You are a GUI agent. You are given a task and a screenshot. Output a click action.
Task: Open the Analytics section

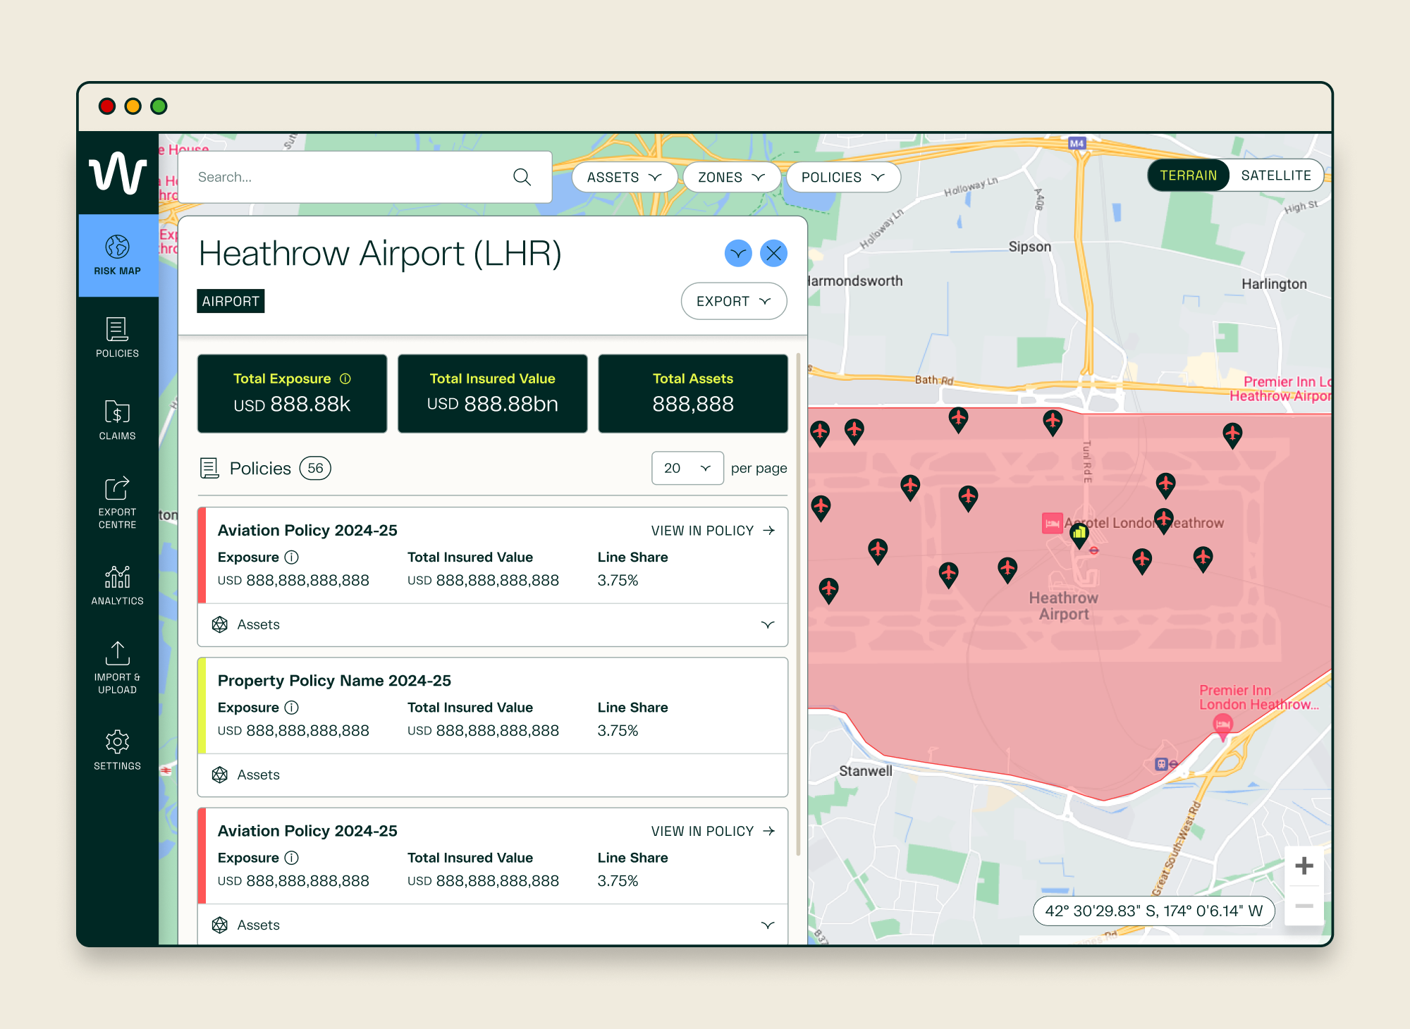point(118,585)
